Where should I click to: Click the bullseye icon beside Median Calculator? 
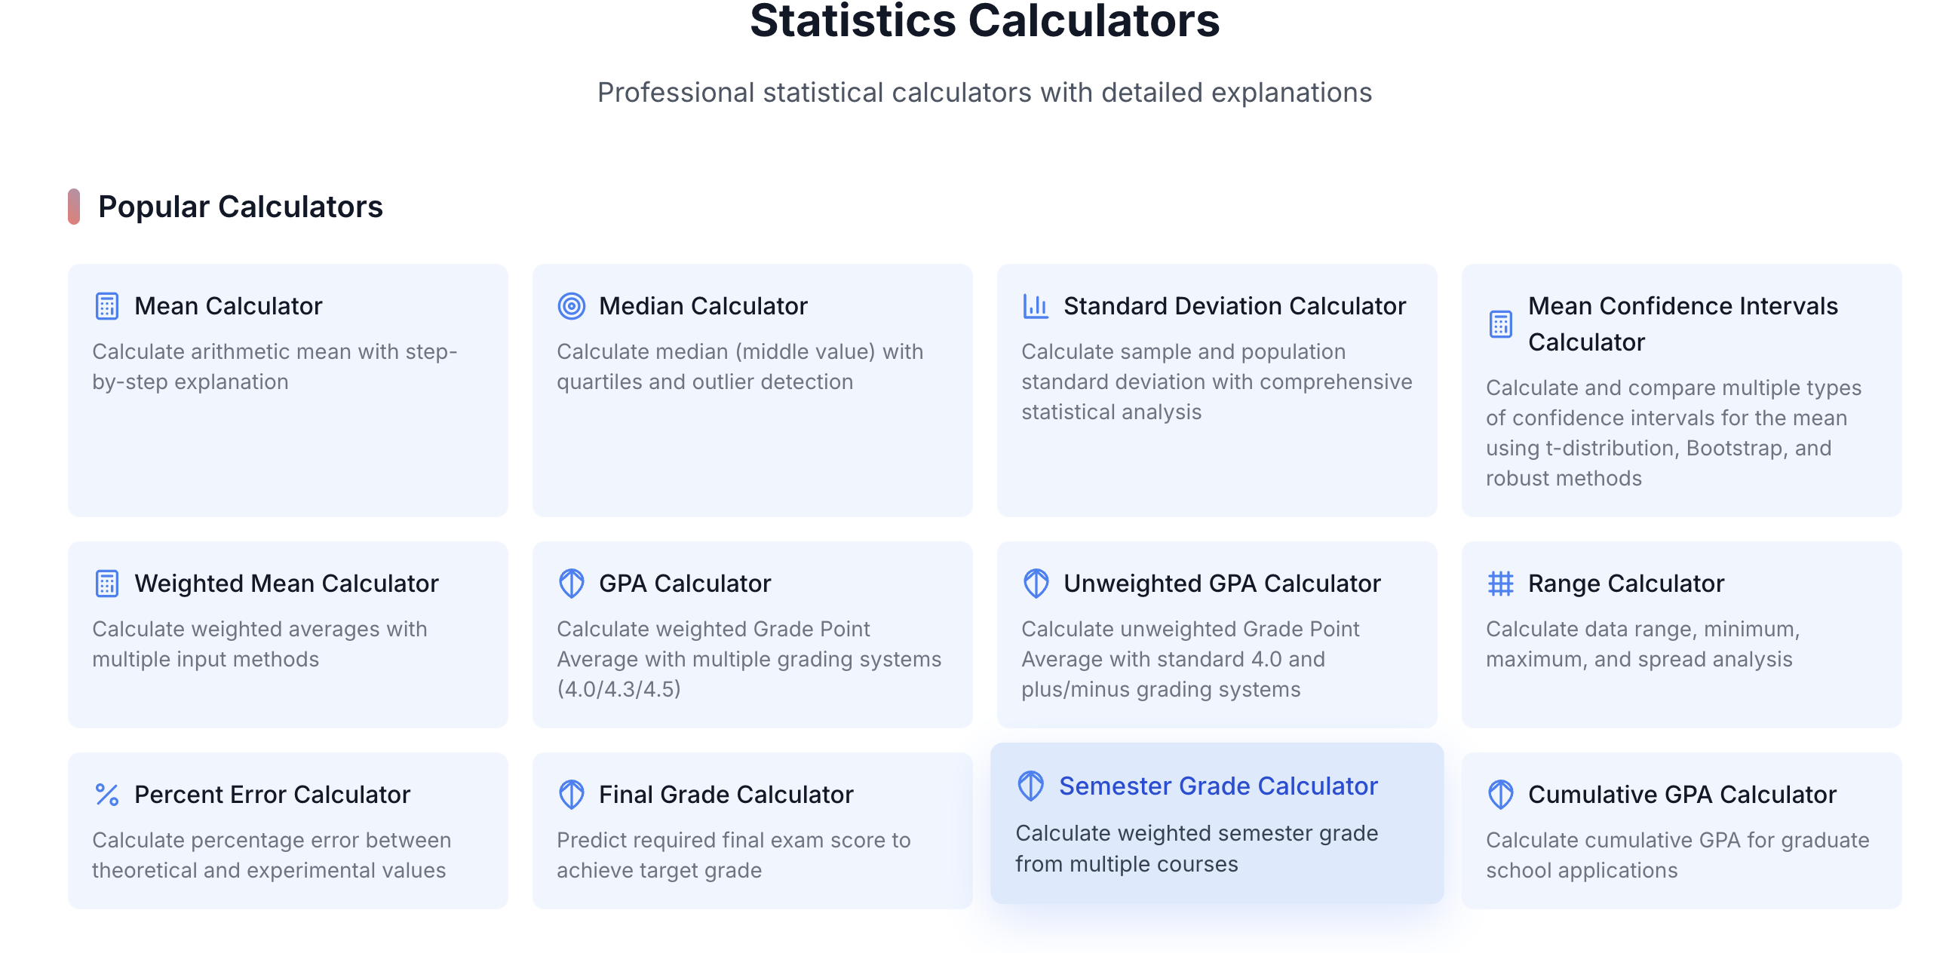click(x=573, y=306)
